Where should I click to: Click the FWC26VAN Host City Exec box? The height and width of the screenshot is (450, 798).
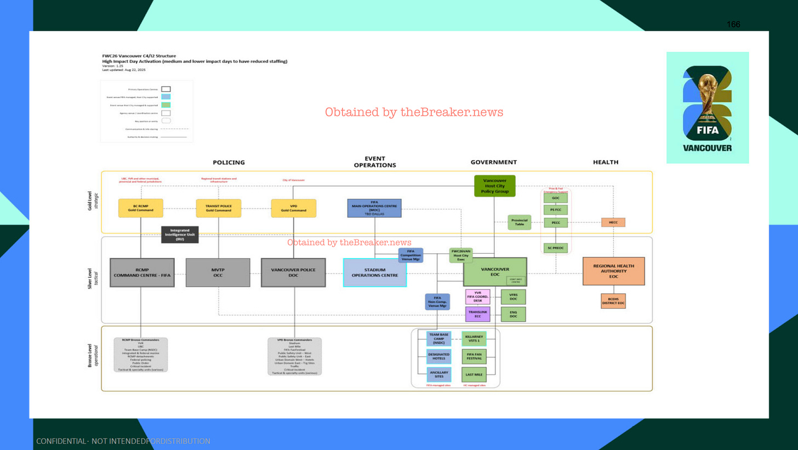coord(461,255)
